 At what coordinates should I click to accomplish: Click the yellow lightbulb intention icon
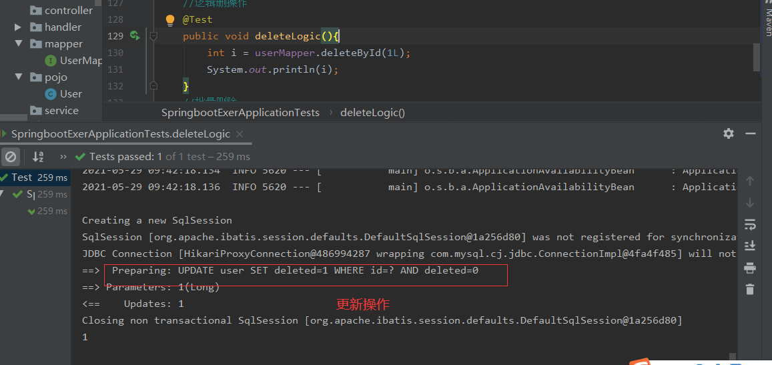[170, 20]
